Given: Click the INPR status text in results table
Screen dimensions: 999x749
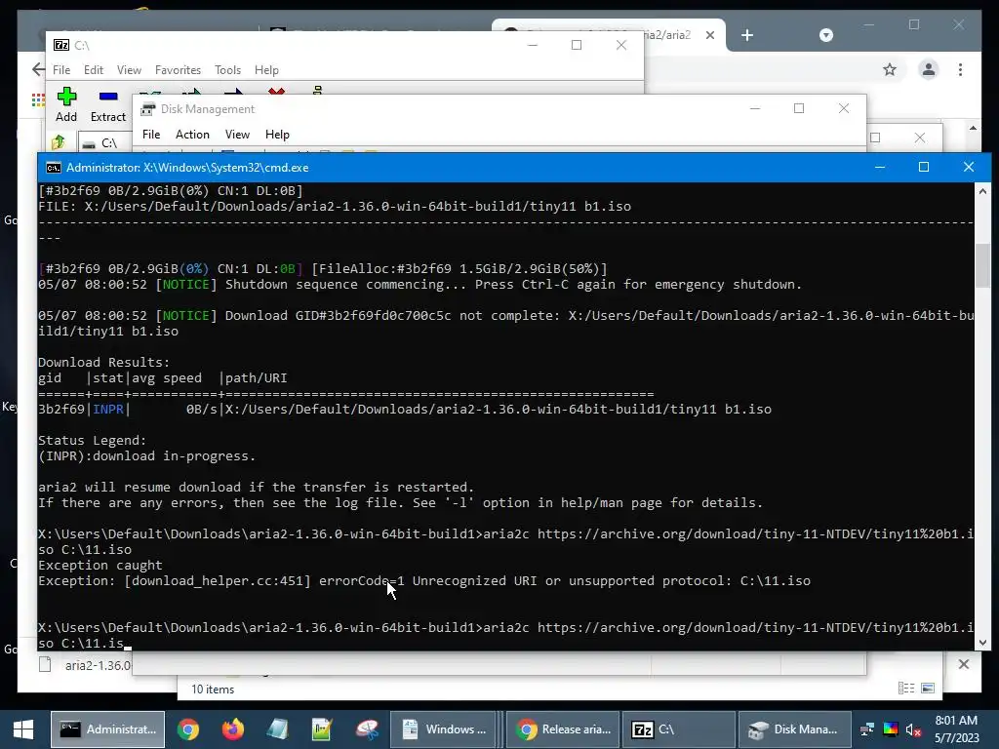Looking at the screenshot, I should coord(108,409).
